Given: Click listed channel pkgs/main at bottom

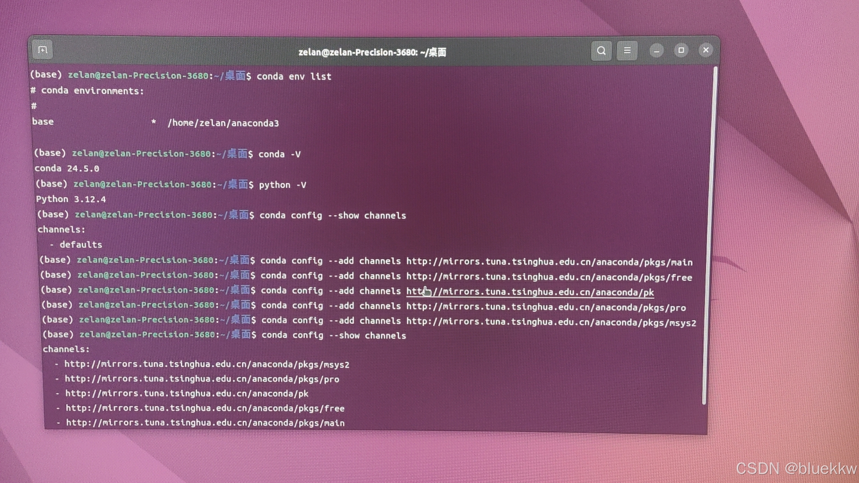Looking at the screenshot, I should click(205, 423).
